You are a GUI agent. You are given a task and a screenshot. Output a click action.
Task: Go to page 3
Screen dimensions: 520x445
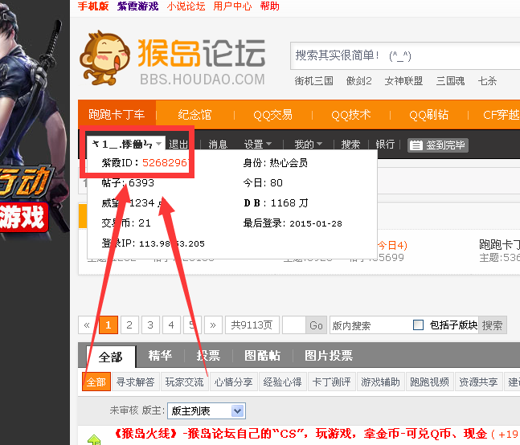[x=150, y=325]
